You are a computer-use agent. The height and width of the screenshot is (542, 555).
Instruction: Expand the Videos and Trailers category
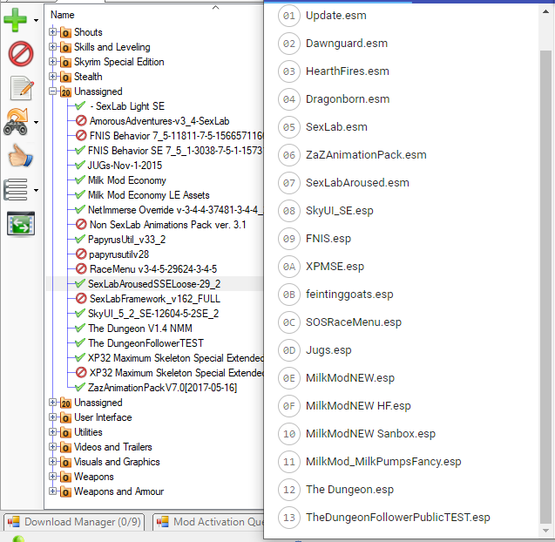[x=52, y=447]
